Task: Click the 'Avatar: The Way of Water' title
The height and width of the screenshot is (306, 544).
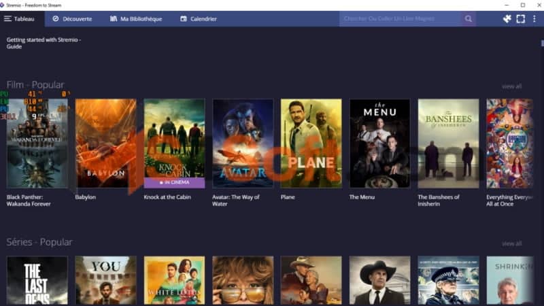Action: pos(235,201)
